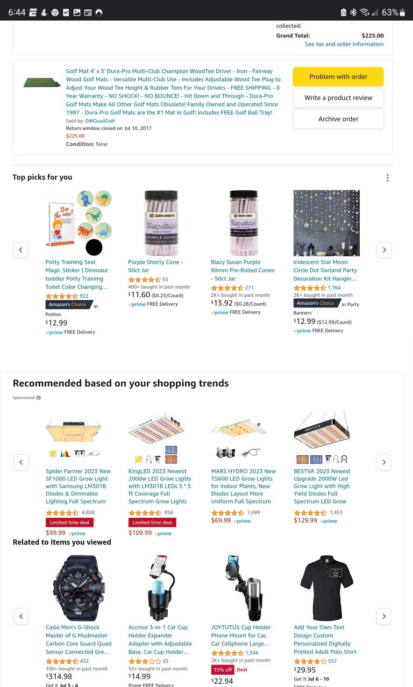Open Casio G-Shock Mudmaster watch image
Viewport: 413px width, 687px height.
tap(78, 588)
